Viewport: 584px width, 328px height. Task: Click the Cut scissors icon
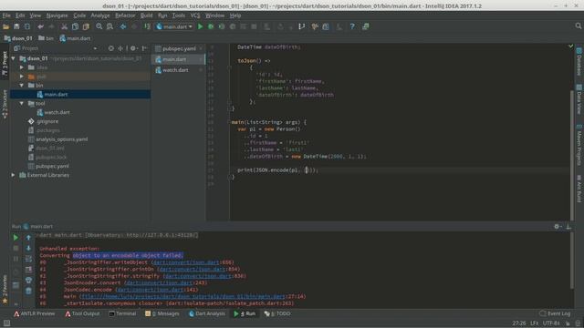(65, 26)
